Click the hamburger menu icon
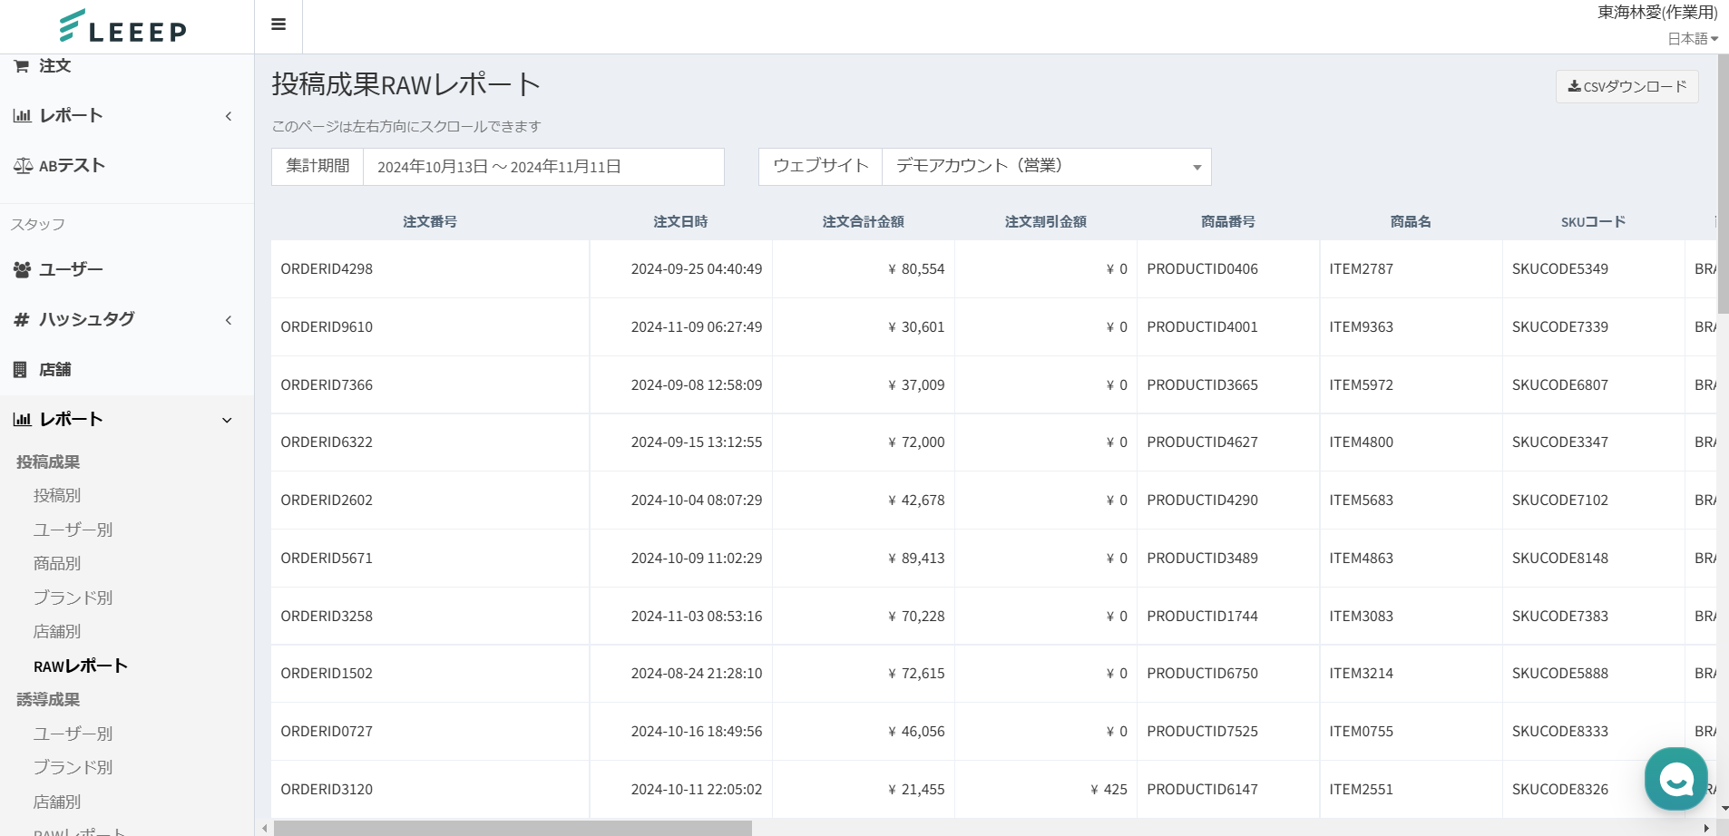Image resolution: width=1729 pixels, height=836 pixels. [278, 24]
